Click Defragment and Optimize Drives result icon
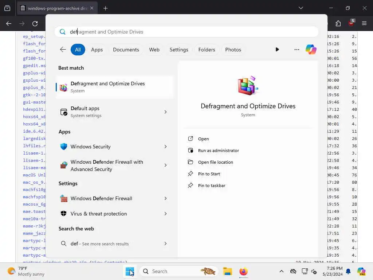Screen dimensions: 373x280 coord(63,87)
